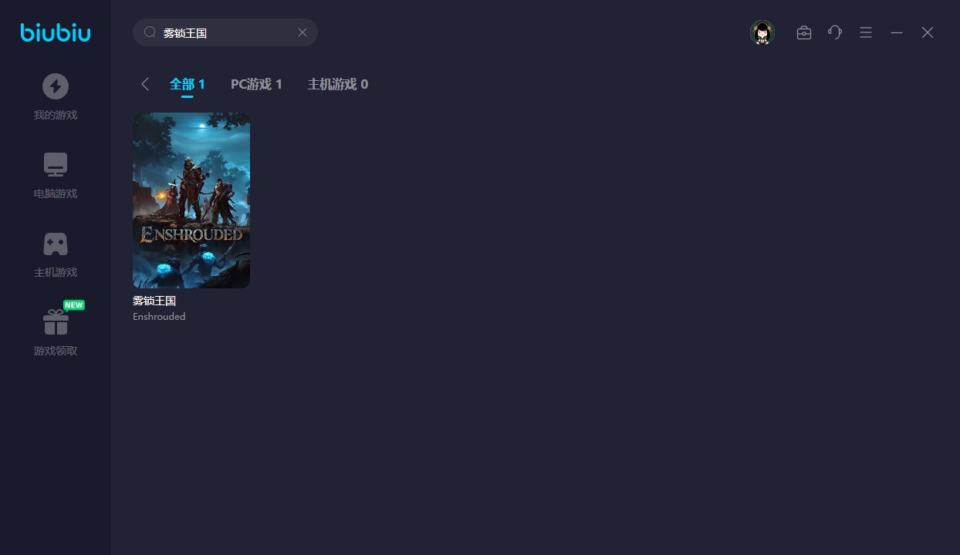Open the hamburger main menu

point(866,32)
